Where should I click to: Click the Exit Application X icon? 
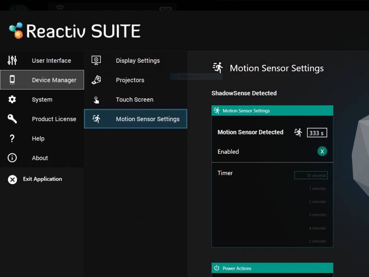pos(13,180)
